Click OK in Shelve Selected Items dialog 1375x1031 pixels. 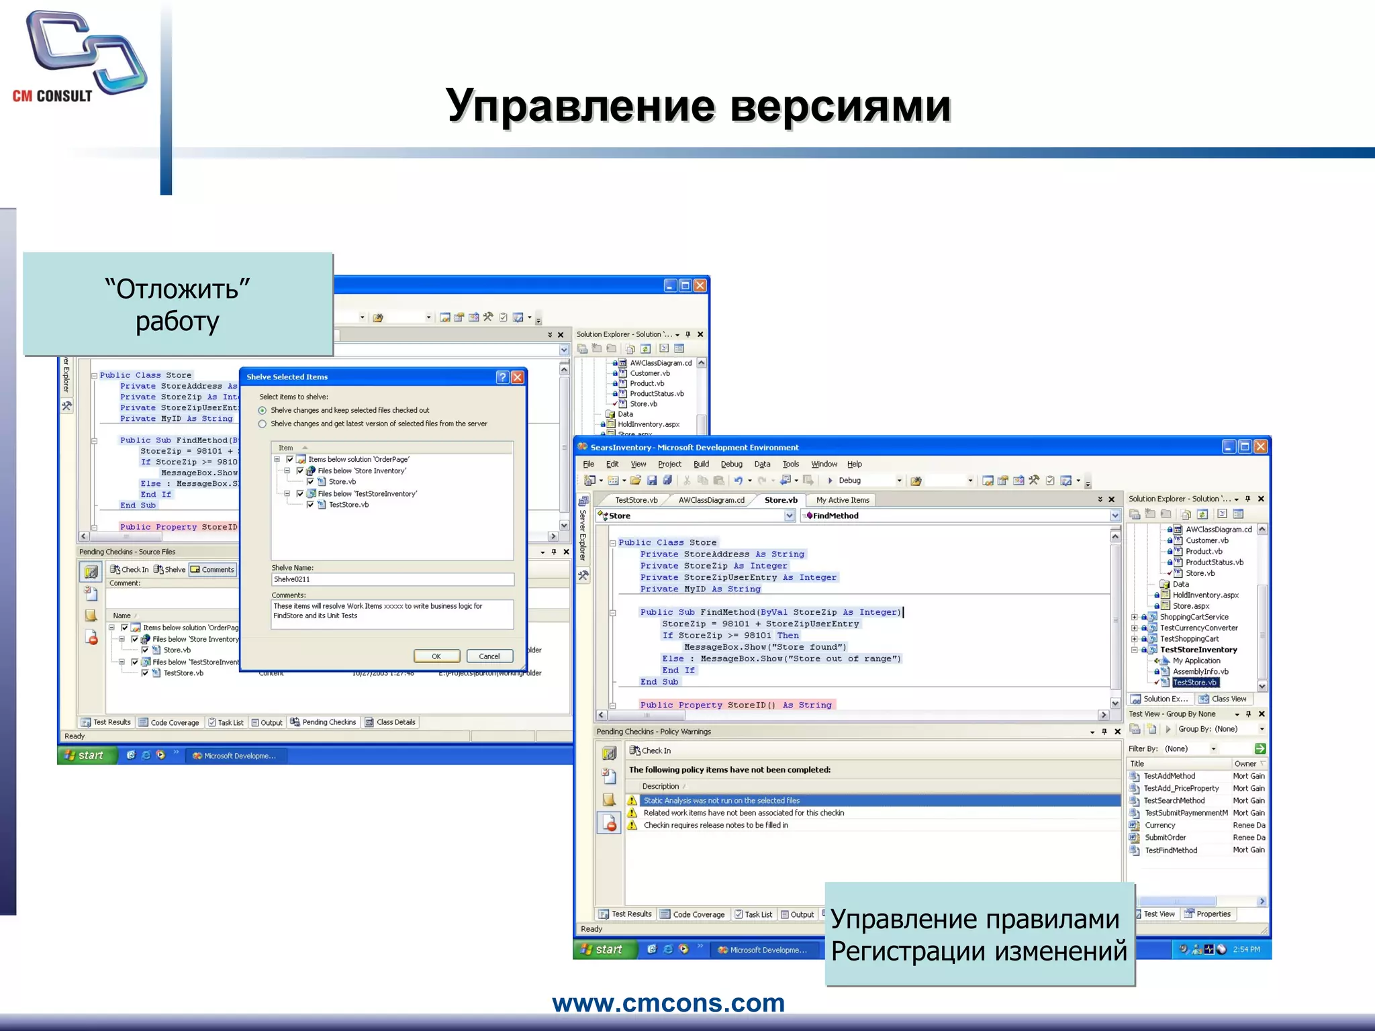point(436,656)
